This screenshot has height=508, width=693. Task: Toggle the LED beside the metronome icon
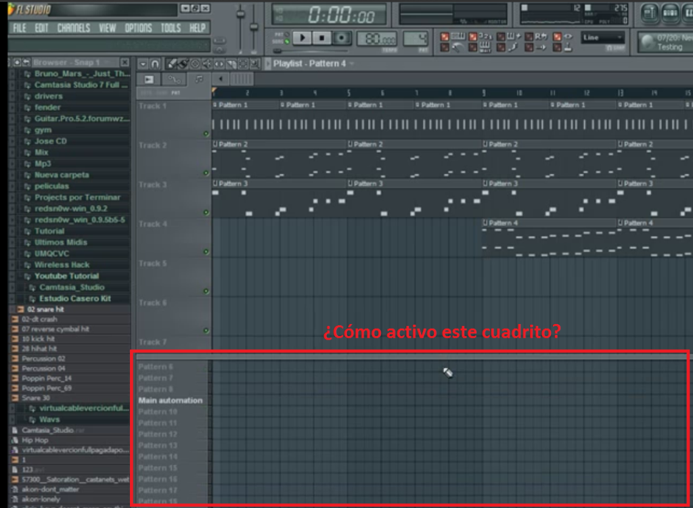click(445, 47)
